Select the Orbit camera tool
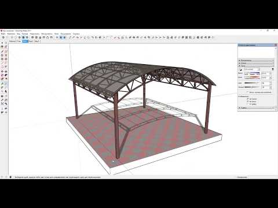 coord(2,96)
